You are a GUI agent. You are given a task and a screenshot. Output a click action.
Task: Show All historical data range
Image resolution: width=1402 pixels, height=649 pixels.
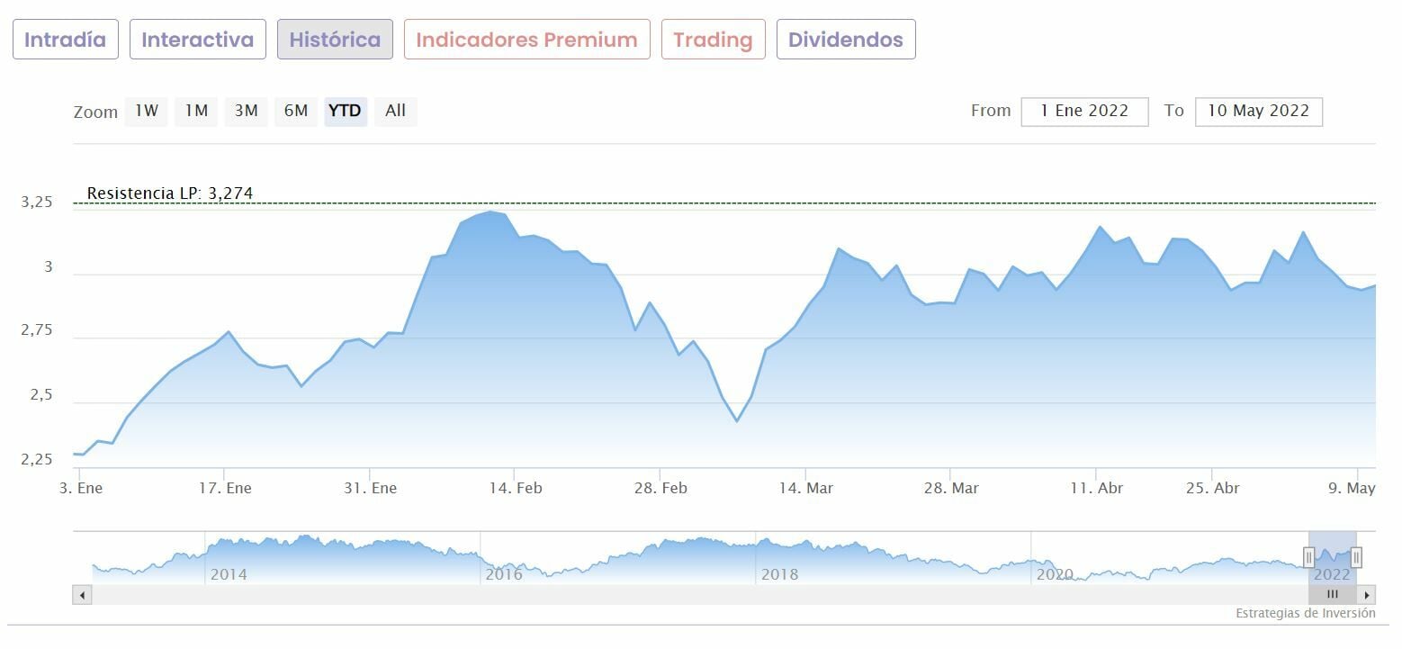395,111
